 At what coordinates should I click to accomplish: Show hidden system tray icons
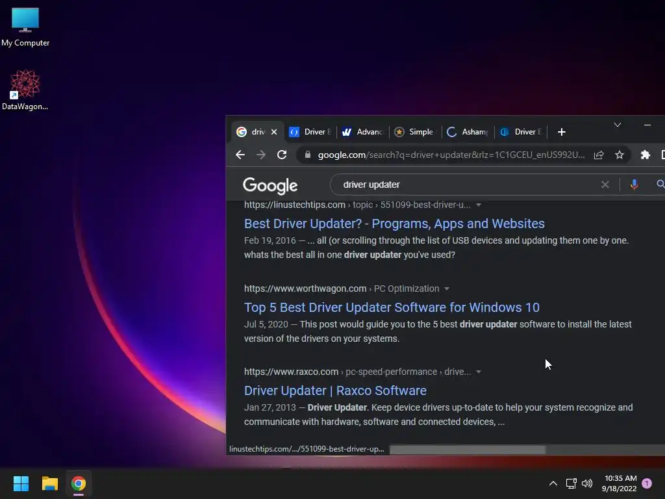[x=553, y=483]
